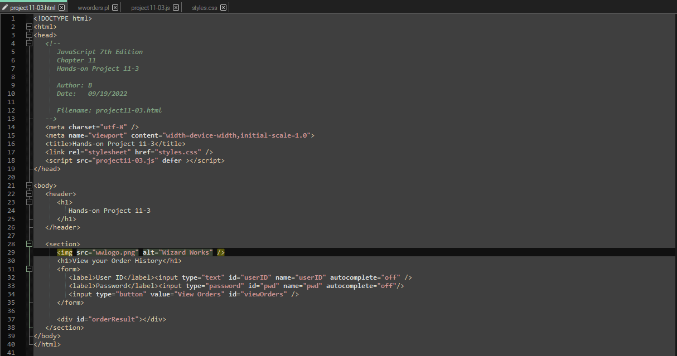This screenshot has height=356, width=677.
Task: Collapse the <section> code fold on line 28
Action: pos(29,243)
